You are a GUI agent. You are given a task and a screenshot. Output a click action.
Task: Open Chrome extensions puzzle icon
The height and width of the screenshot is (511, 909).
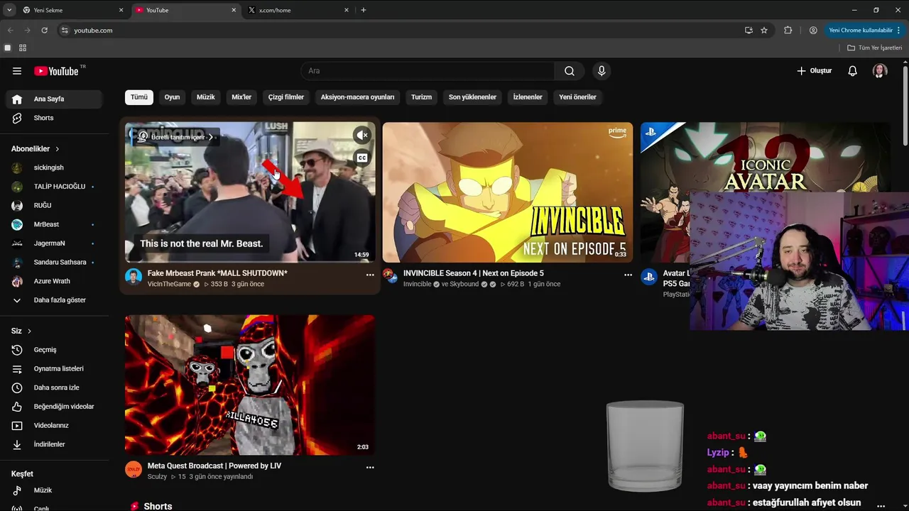(x=788, y=31)
